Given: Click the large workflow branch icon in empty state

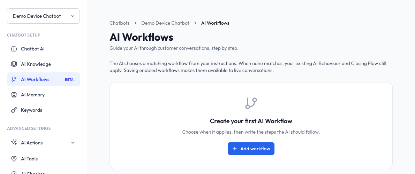Looking at the screenshot, I should coord(251,103).
